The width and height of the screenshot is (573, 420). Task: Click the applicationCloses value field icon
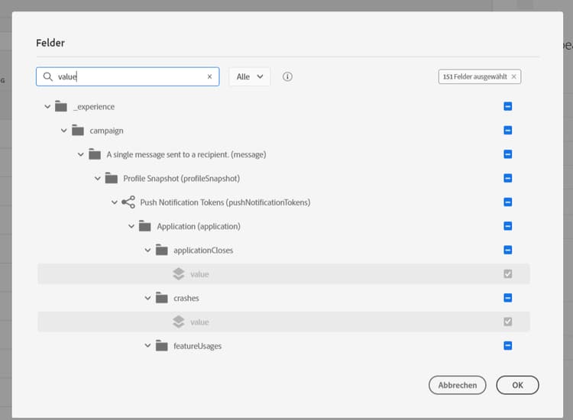coord(179,274)
